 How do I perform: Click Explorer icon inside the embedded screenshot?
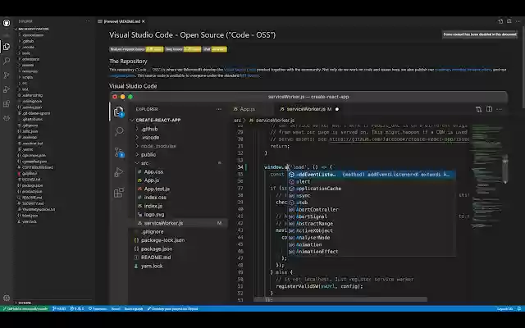click(x=118, y=112)
